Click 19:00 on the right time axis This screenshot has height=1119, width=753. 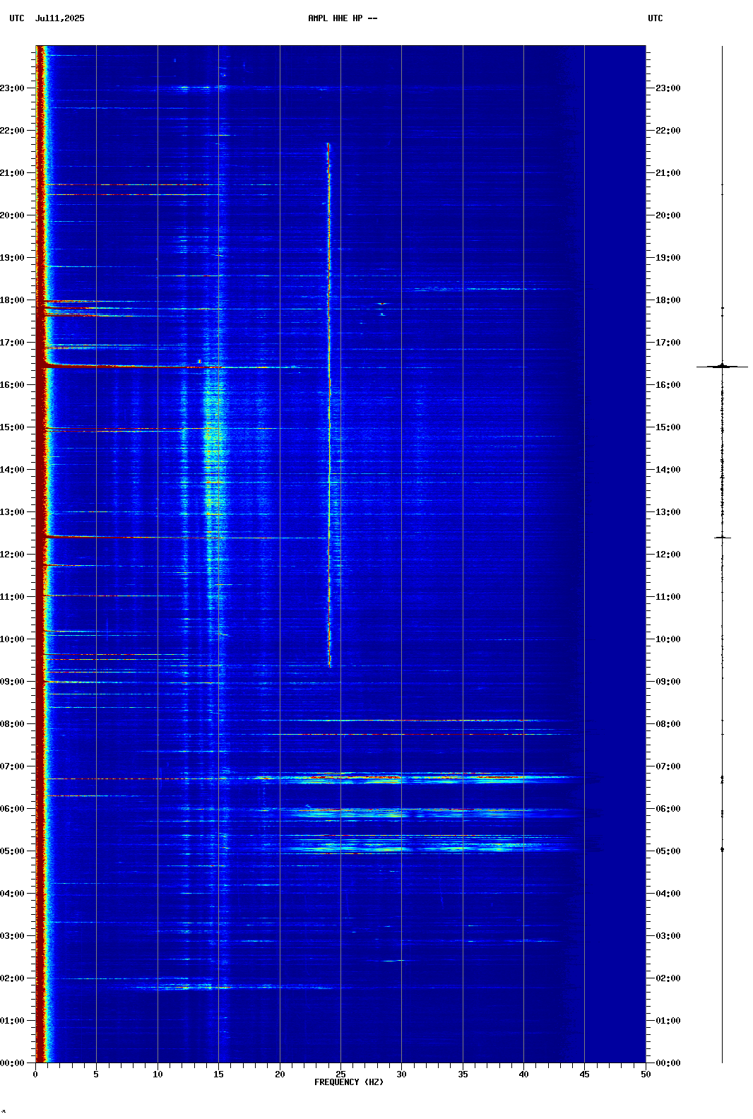point(668,258)
